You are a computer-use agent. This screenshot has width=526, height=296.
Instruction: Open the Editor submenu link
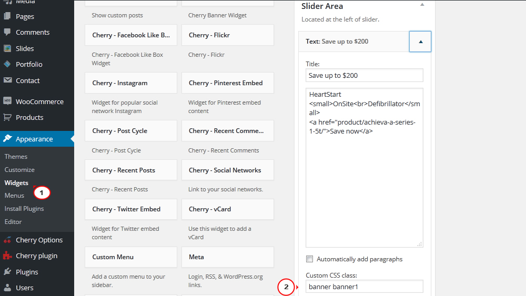tap(13, 221)
